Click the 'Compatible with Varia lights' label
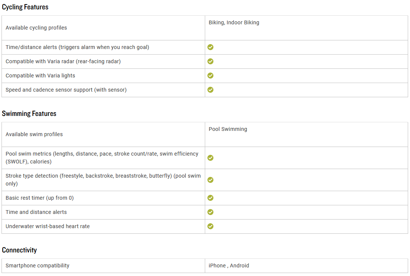410x276 pixels. pos(40,76)
